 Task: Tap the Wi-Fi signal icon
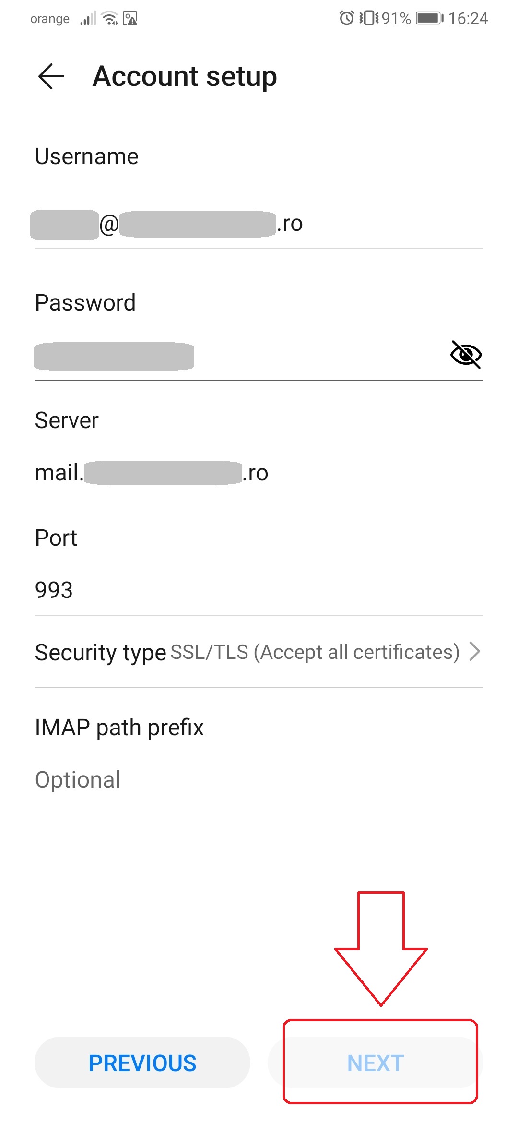110,18
